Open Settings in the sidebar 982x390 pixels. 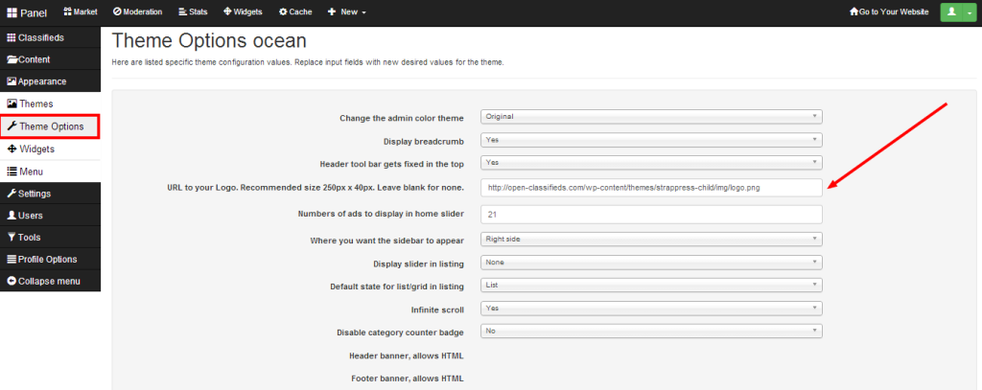pos(35,193)
